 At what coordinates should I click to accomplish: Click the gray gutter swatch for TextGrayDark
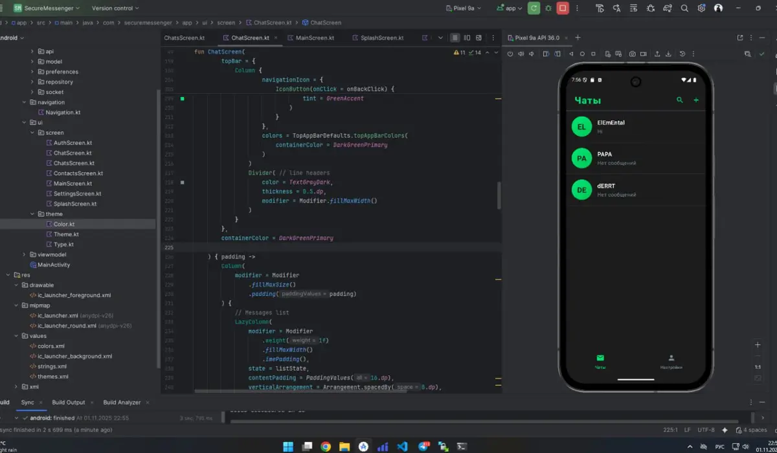pos(183,182)
